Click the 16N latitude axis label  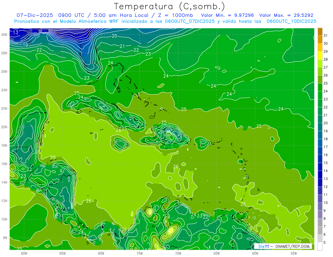(4, 164)
